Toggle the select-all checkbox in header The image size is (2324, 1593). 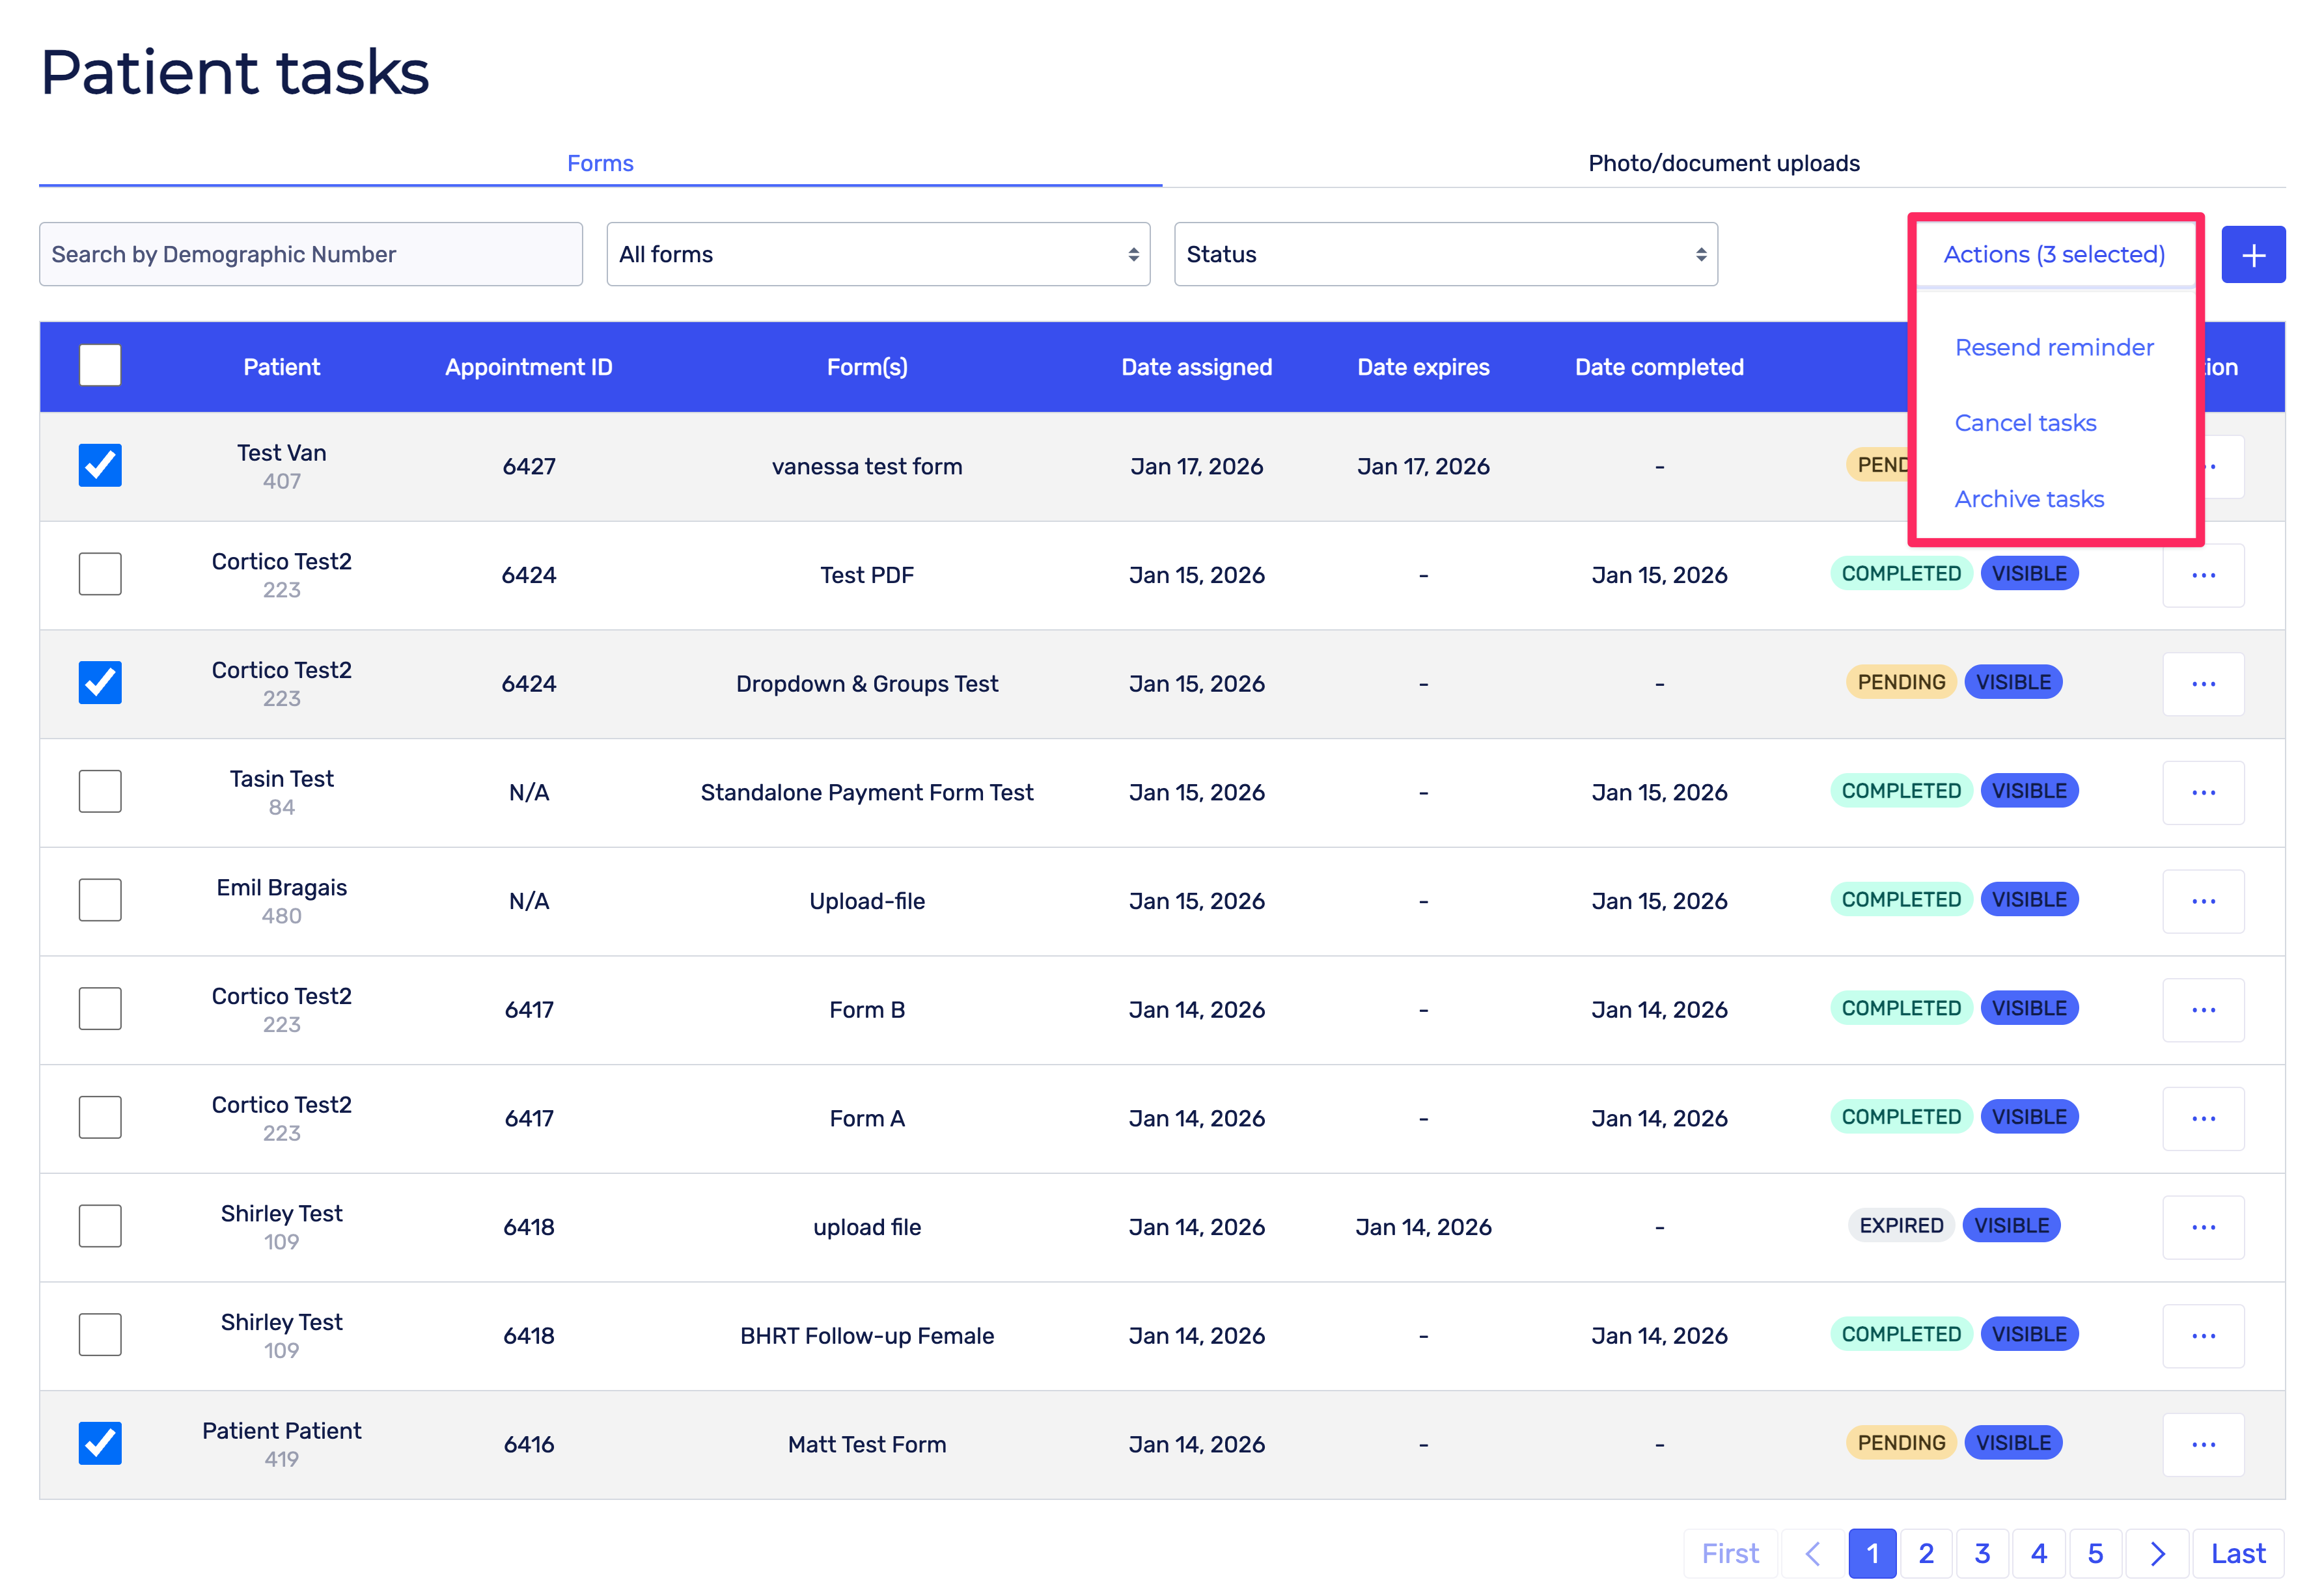(x=100, y=366)
